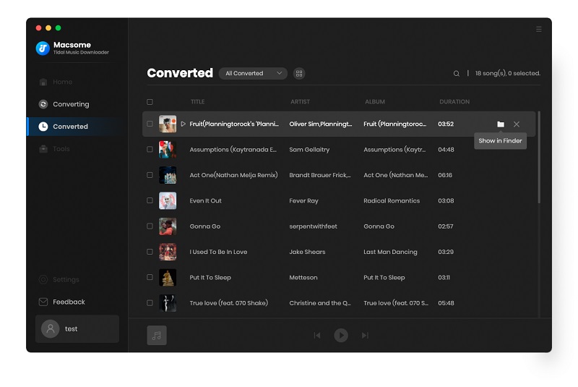Play the Fruit track preview triangle
This screenshot has width=578, height=387.
click(x=183, y=124)
